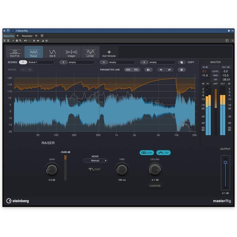The height and width of the screenshot is (237, 237).
Task: Open the Imager module
Action: click(71, 52)
